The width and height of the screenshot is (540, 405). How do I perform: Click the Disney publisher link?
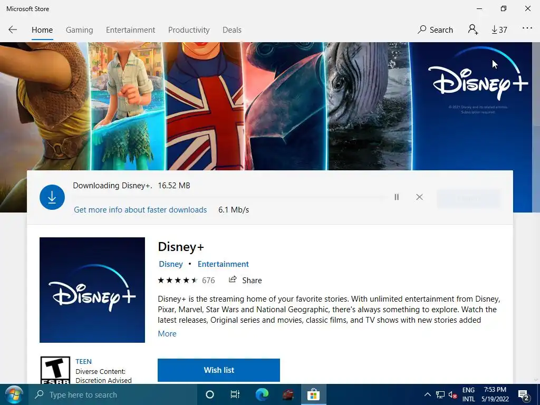point(170,264)
